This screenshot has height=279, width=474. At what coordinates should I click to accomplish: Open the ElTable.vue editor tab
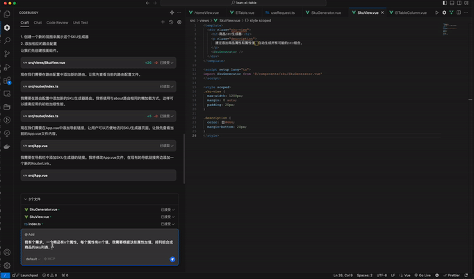point(245,12)
